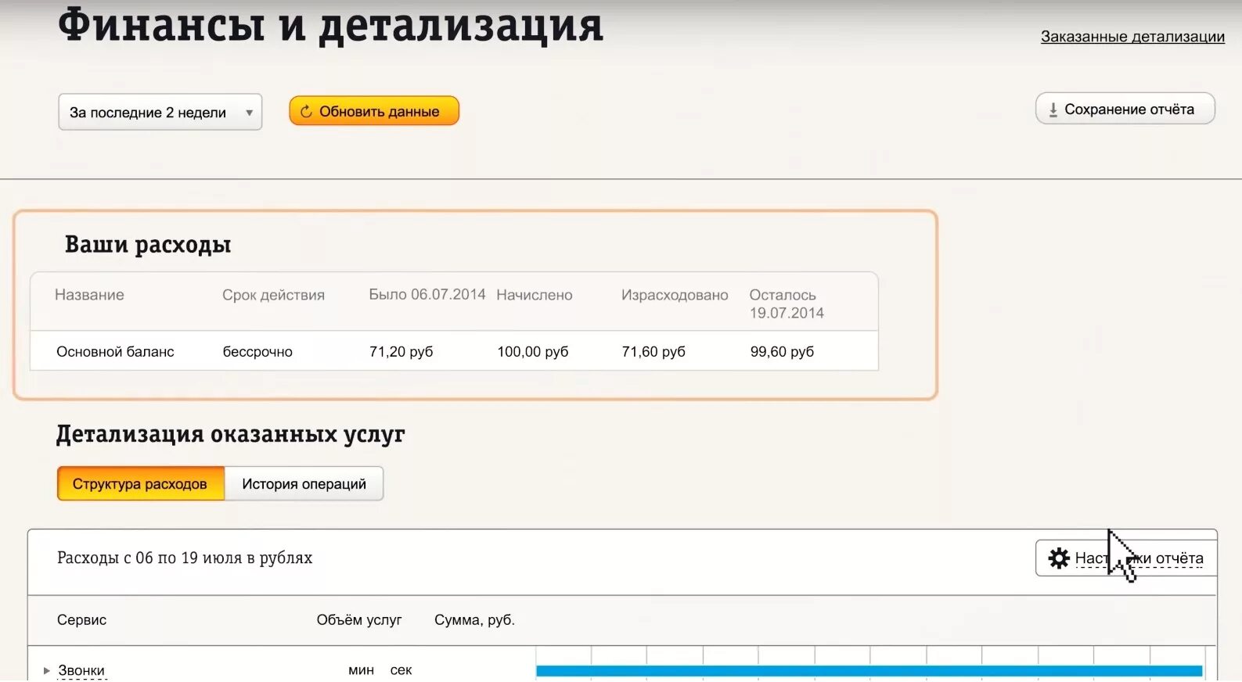This screenshot has height=682, width=1242.
Task: Click the 'Обновить данные' refresh button
Action: coord(374,111)
